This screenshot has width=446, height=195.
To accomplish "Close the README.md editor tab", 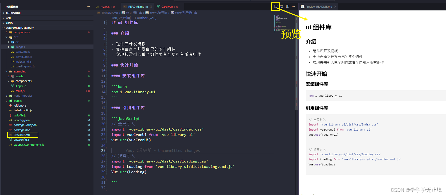I will [151, 7].
